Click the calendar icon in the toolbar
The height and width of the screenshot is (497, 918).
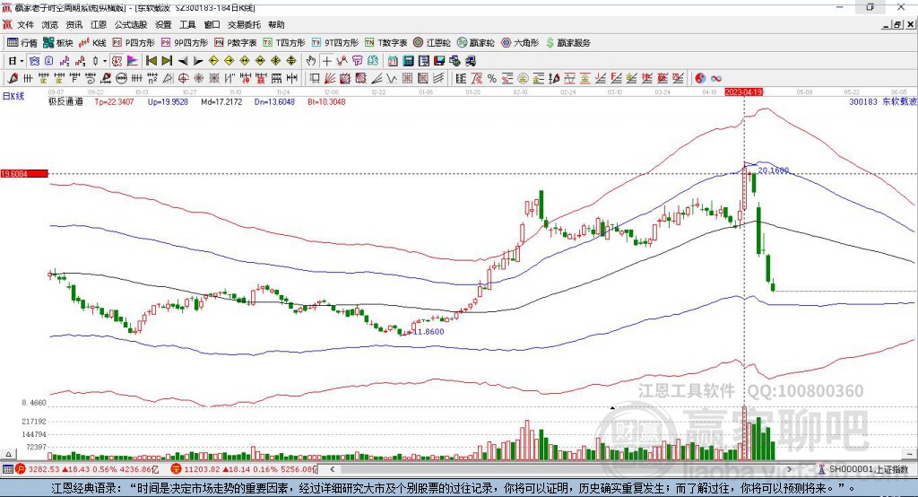pos(393,61)
